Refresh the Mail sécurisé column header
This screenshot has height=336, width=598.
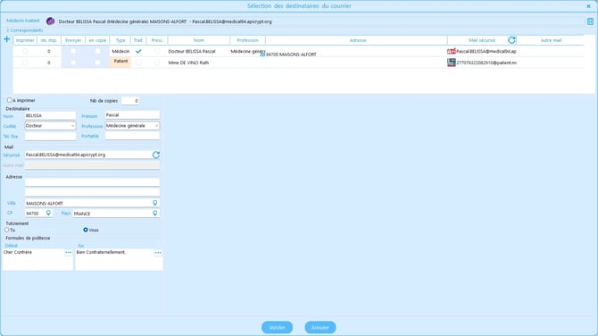(x=511, y=40)
